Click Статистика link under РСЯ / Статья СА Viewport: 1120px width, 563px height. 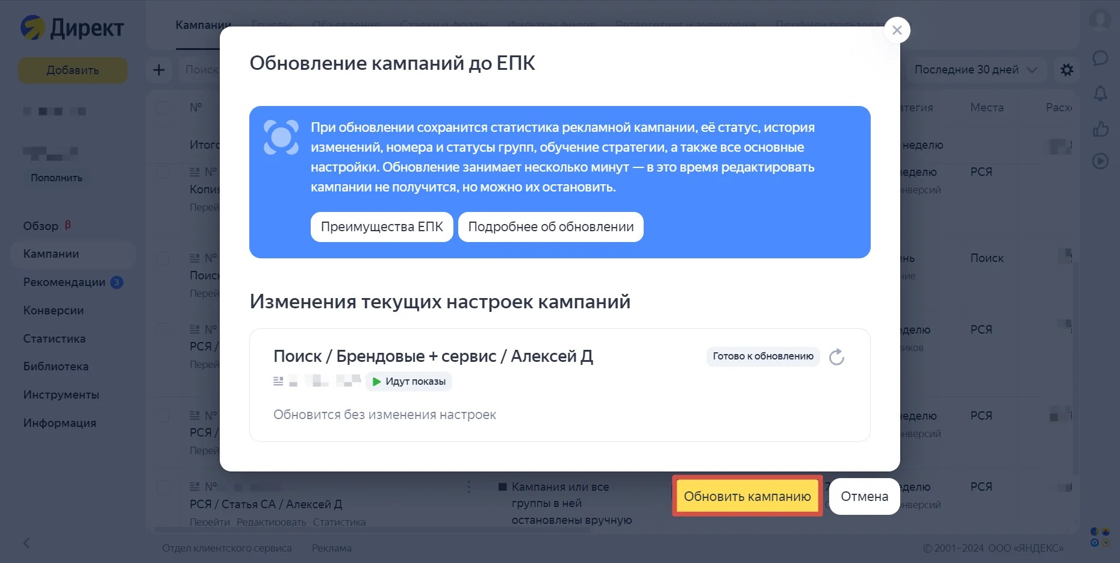point(339,522)
